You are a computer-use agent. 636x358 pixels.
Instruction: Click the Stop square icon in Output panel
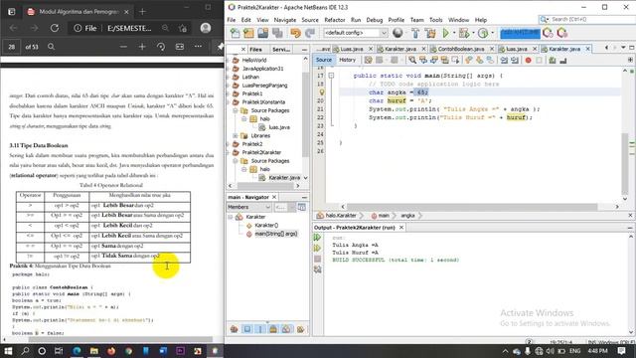(x=317, y=259)
